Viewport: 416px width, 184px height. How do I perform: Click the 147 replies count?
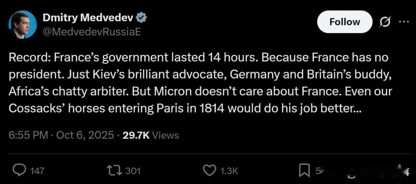[37, 171]
